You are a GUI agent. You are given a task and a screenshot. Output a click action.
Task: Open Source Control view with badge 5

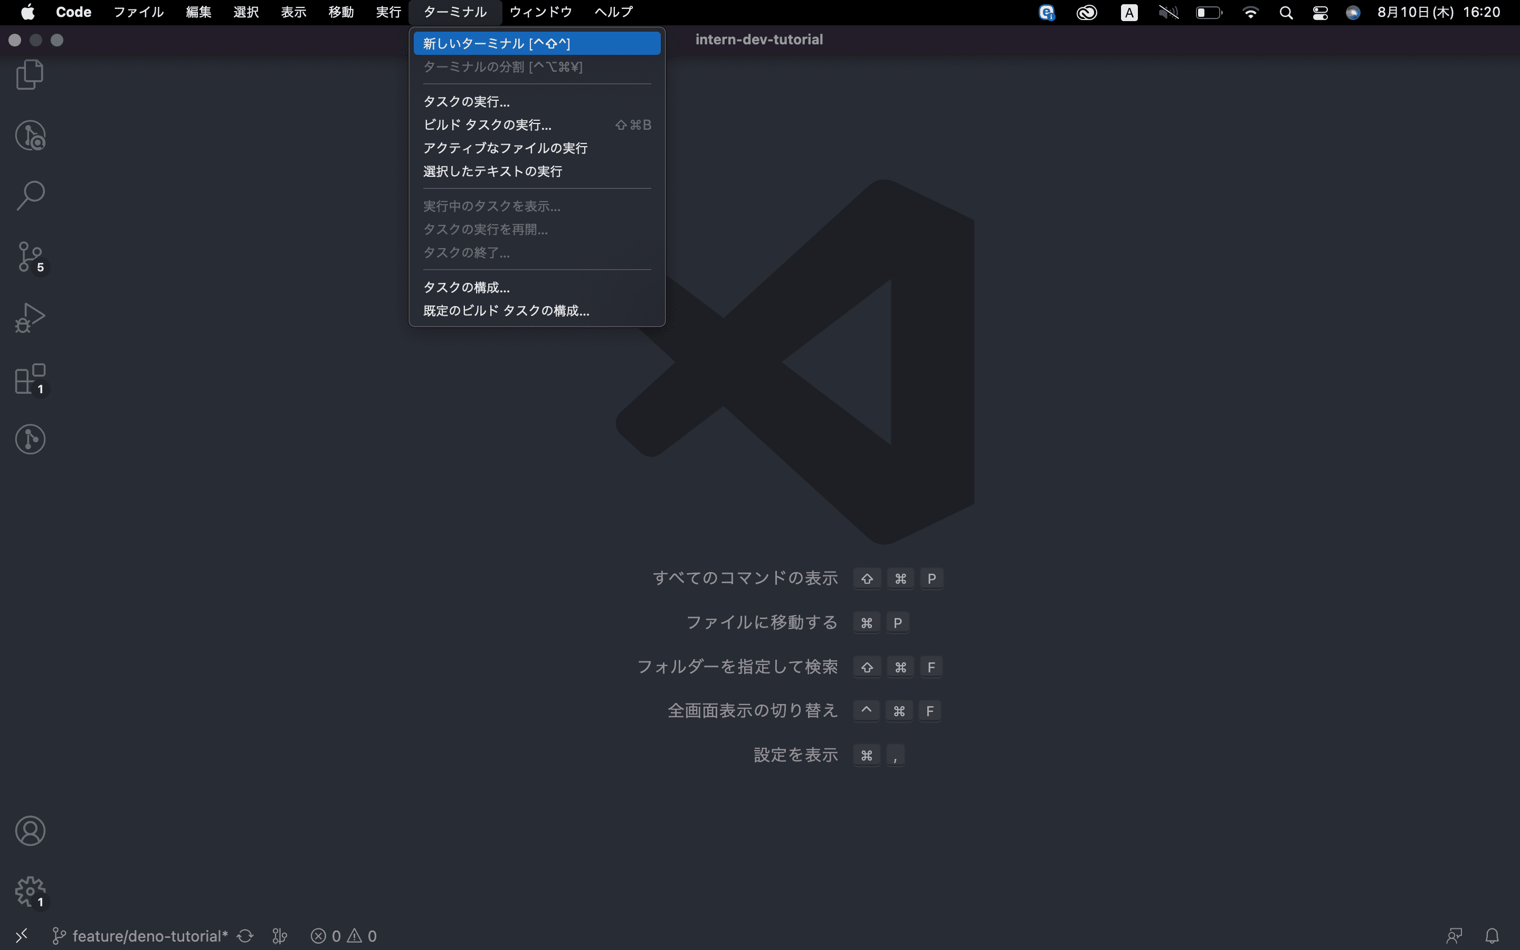click(31, 257)
